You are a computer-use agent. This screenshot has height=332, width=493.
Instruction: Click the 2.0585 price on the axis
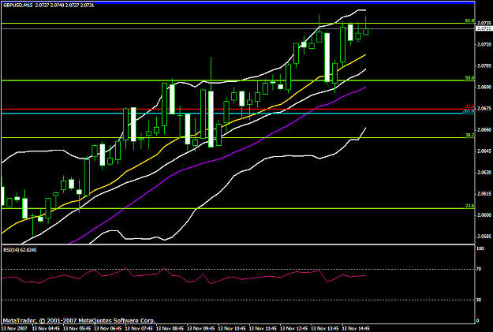[484, 237]
